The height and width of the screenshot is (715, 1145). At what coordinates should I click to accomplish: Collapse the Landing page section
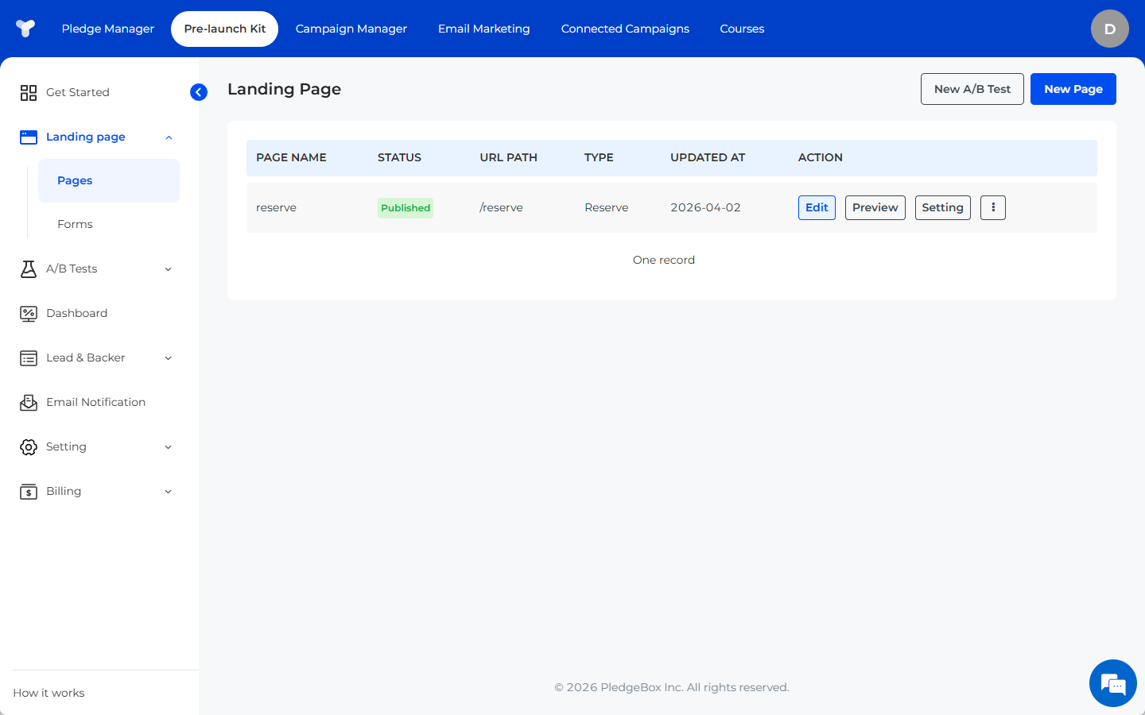[x=169, y=137]
